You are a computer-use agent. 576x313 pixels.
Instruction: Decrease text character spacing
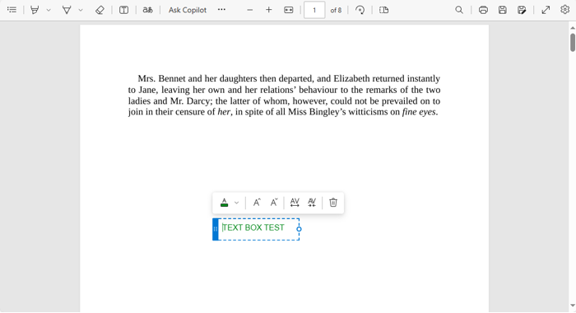[x=312, y=203]
